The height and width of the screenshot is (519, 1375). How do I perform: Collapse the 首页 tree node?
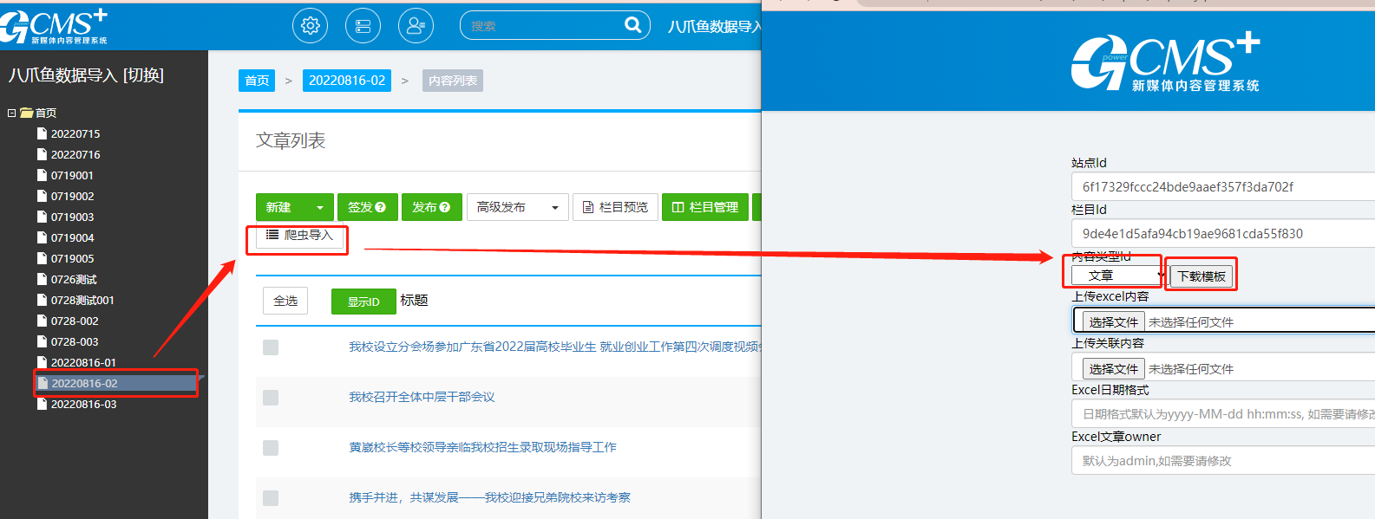[11, 113]
